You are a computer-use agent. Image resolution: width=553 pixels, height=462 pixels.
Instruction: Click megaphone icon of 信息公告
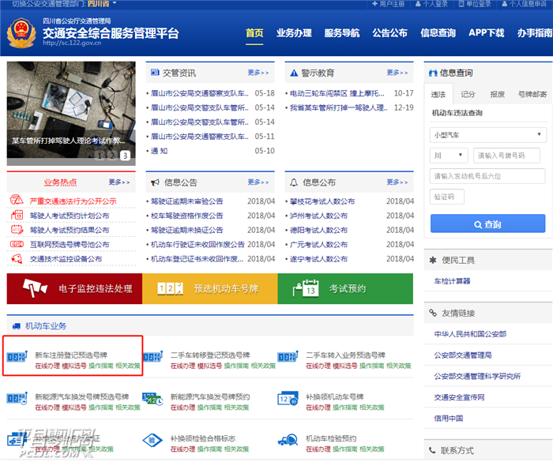pos(155,182)
